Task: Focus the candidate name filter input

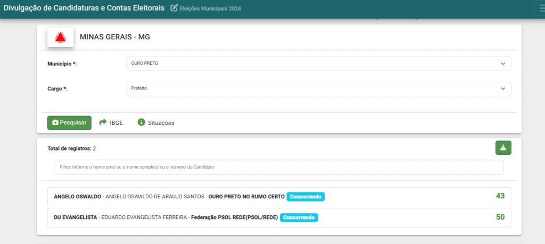Action: point(279,167)
